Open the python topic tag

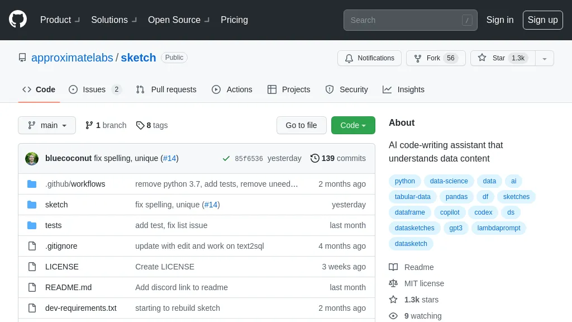point(404,181)
